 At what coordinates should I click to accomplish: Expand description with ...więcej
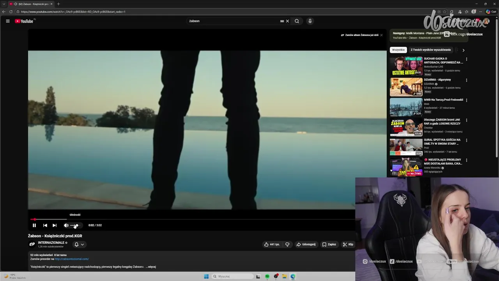[x=151, y=267]
